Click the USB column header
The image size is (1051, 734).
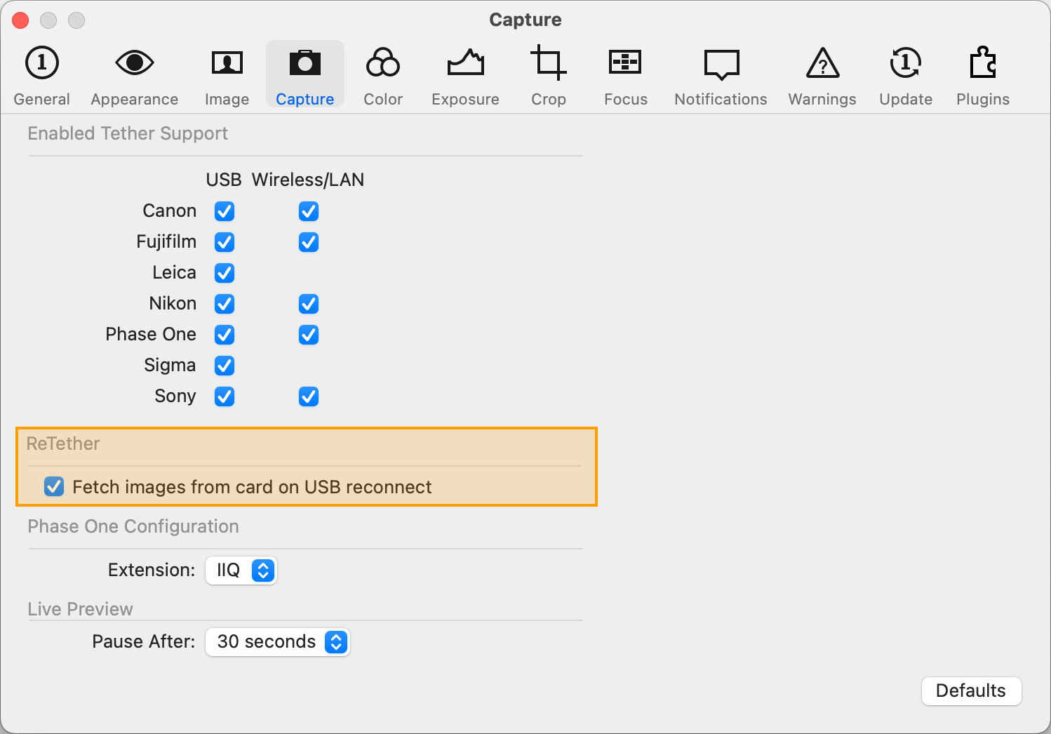click(x=224, y=180)
